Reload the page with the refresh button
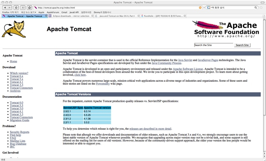266x161 pixels. click(16, 7)
